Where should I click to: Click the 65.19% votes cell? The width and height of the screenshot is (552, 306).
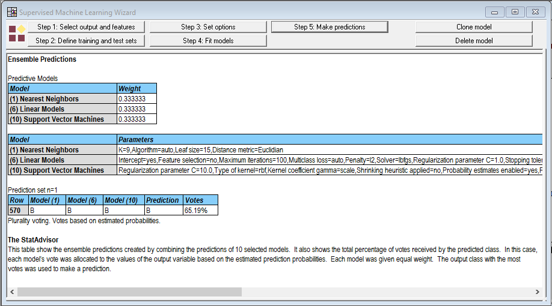[x=200, y=211]
